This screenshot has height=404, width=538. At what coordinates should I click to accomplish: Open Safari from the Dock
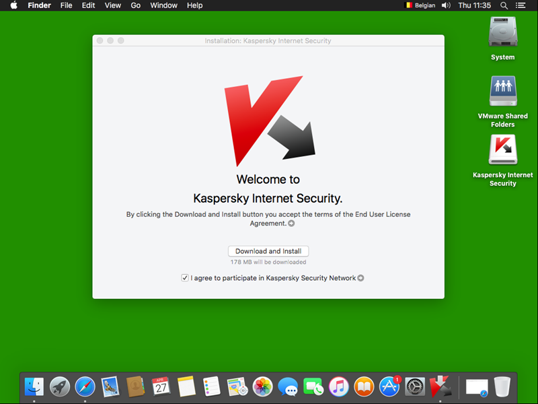tap(85, 386)
